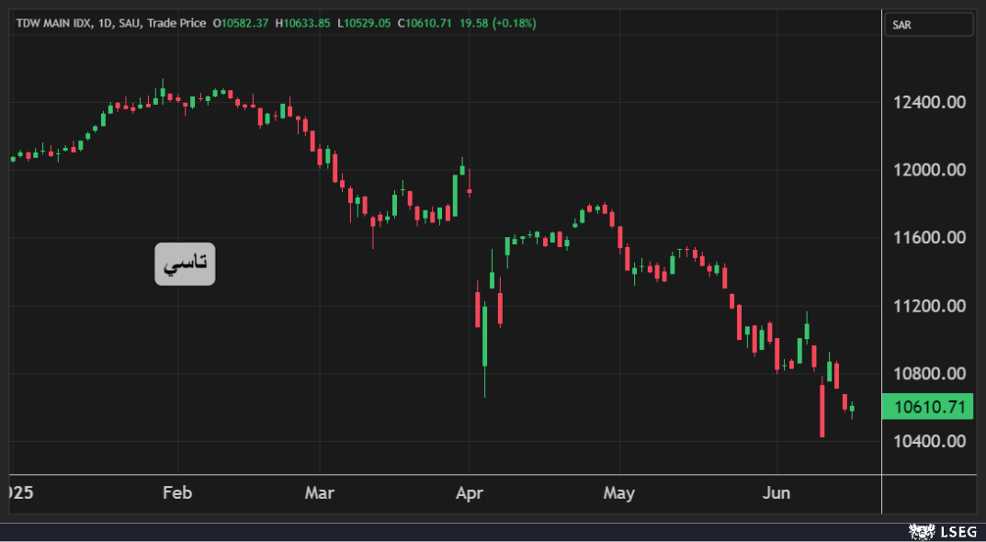
Task: Click the LSEG logo
Action: (x=943, y=532)
